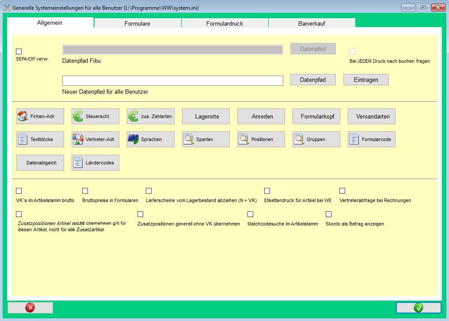Switch to the Allgemein tab
The height and width of the screenshot is (321, 449).
(50, 23)
